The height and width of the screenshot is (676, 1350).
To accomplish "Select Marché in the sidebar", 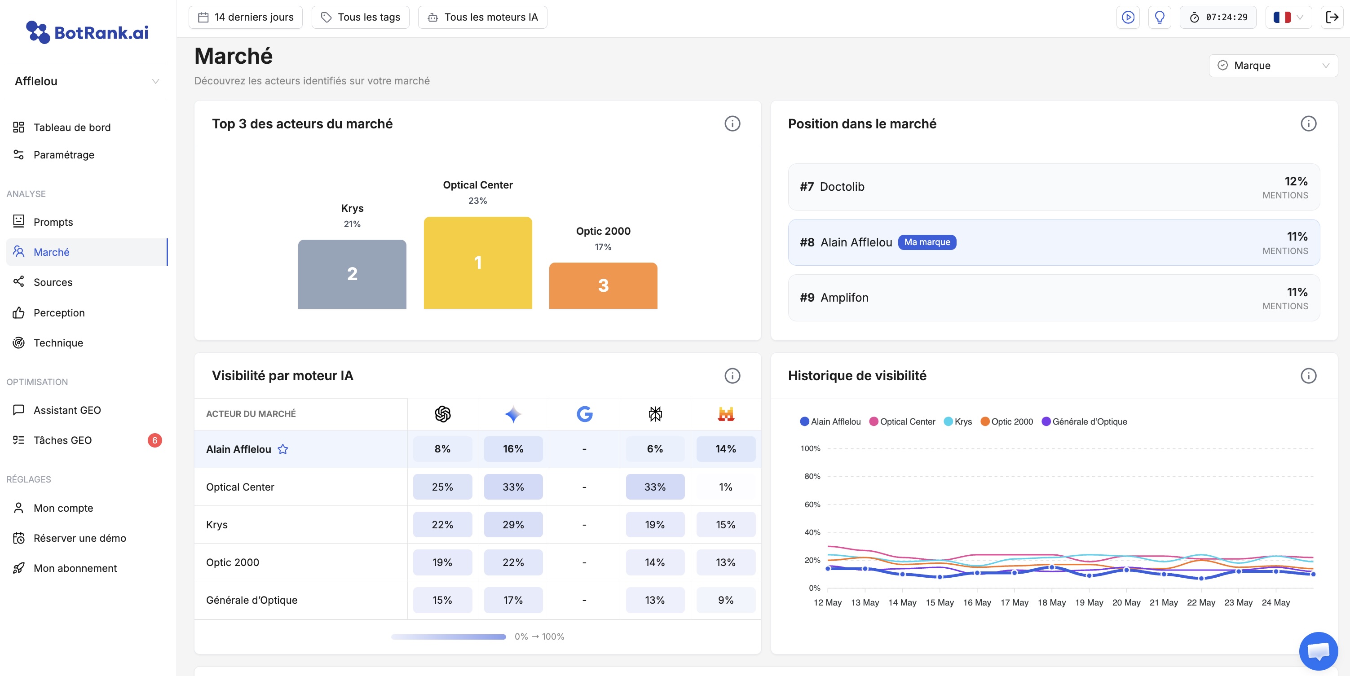I will coord(87,252).
